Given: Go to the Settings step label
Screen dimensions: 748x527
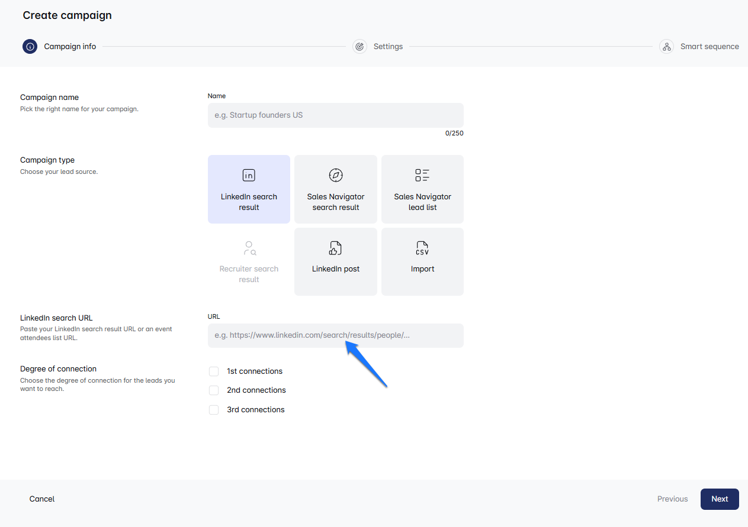Looking at the screenshot, I should coord(388,46).
